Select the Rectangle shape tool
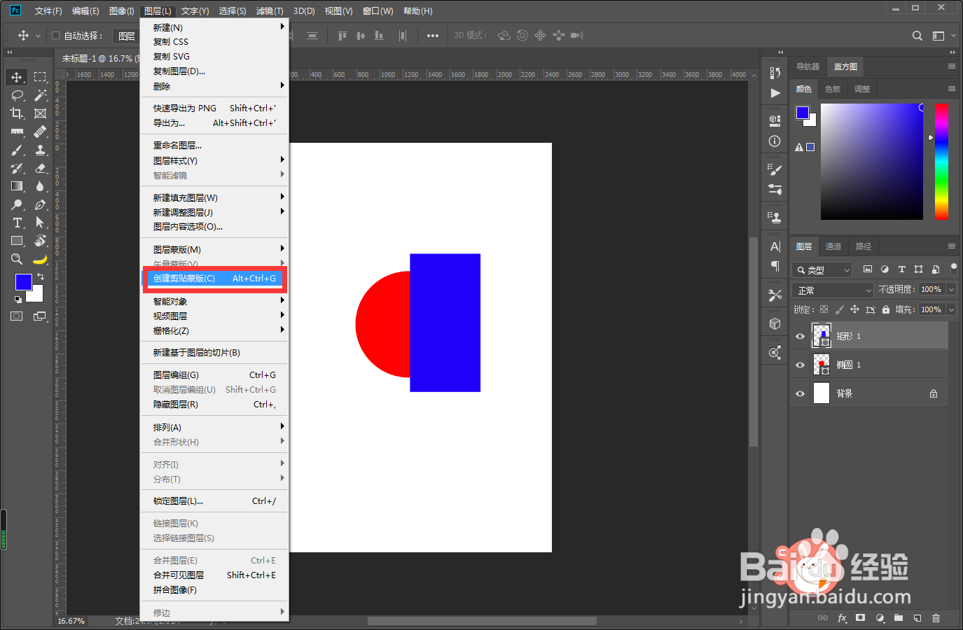 pyautogui.click(x=17, y=241)
